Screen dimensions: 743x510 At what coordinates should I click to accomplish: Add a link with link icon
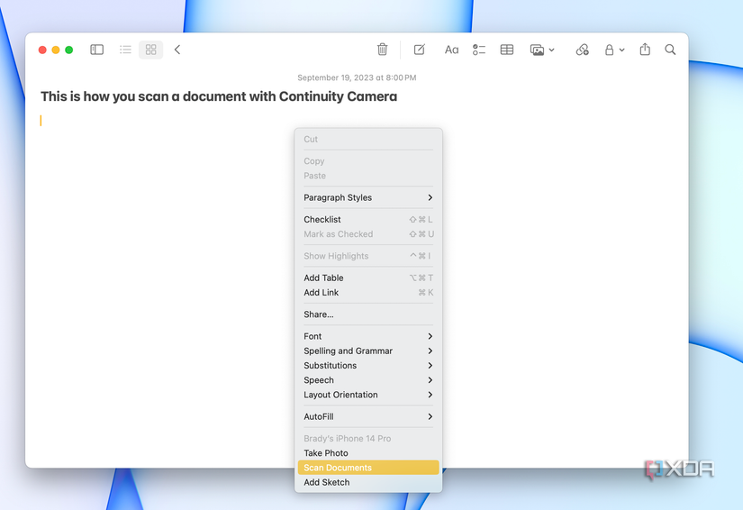point(582,50)
